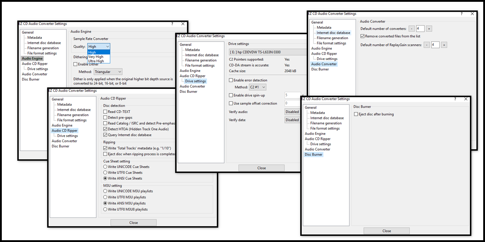Uncheck Write 'Total Tracks' metadata

click(105, 148)
